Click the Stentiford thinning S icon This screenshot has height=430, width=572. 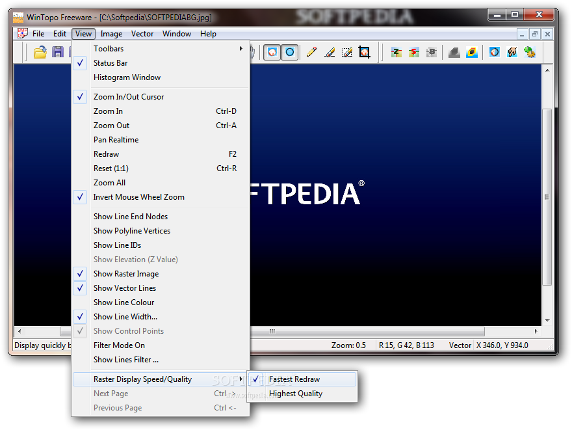pos(413,52)
